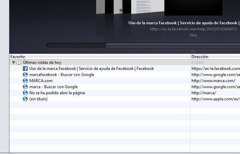The width and height of the screenshot is (240, 154).
Task: Select marcafacebook - Buscar con Google entry
Action: point(62,75)
